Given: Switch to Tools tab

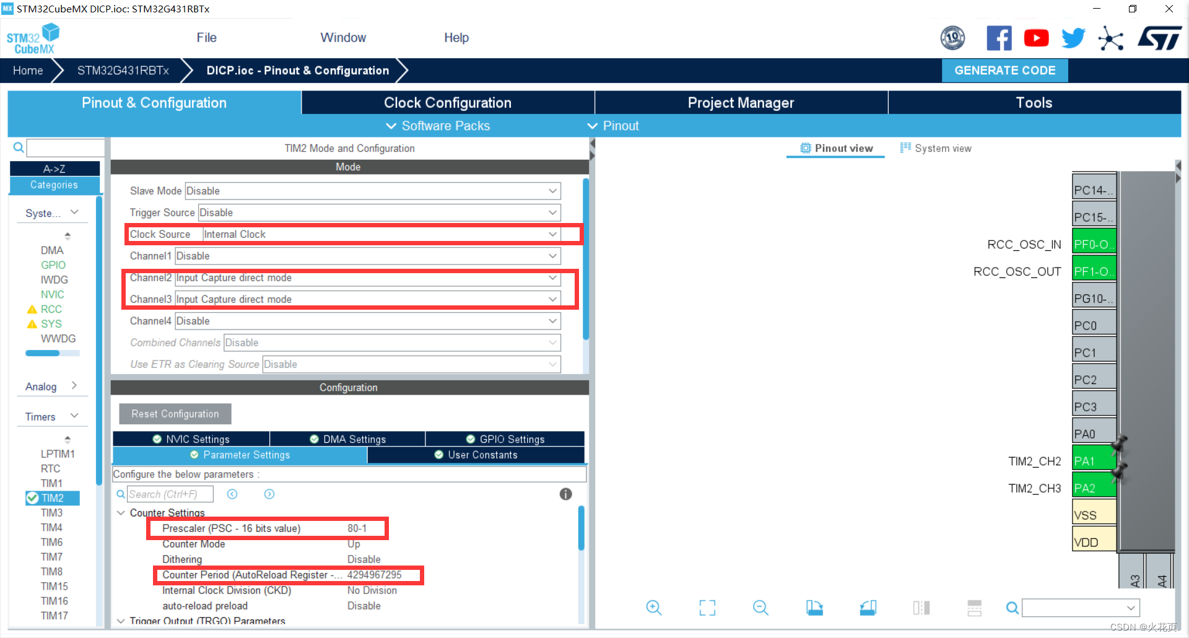Looking at the screenshot, I should (1034, 103).
